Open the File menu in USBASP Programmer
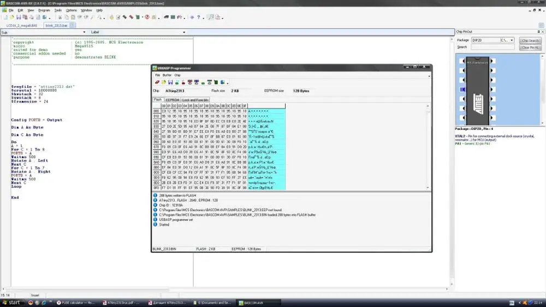Screen dimensions: 546x307 158,75
